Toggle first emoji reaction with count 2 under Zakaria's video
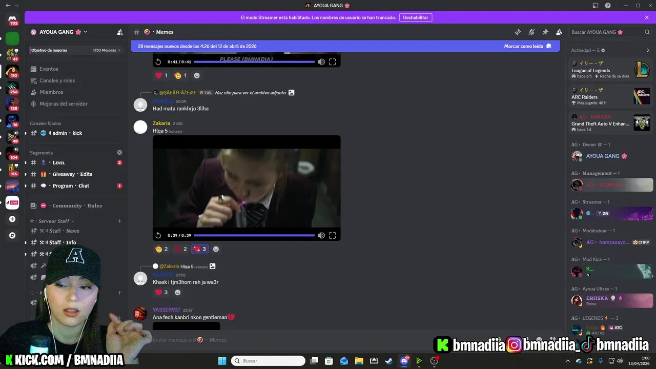Image resolution: width=656 pixels, height=369 pixels. coord(161,249)
